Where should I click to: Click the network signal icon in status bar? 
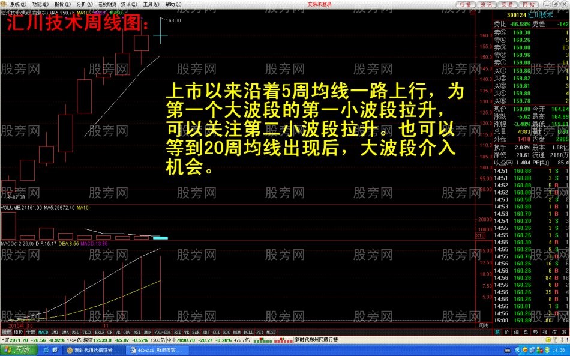pyautogui.click(x=555, y=340)
